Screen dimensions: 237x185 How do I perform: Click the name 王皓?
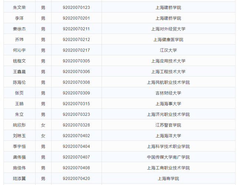coord(19,103)
